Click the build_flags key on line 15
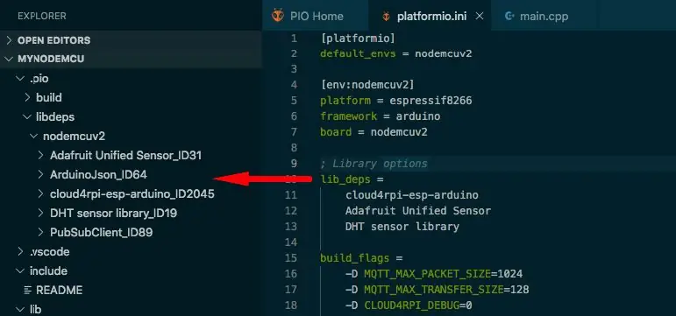 [x=354, y=258]
